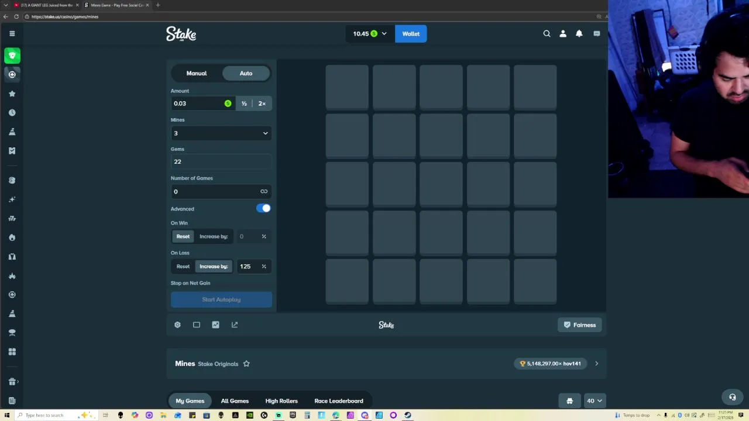The width and height of the screenshot is (749, 421).
Task: Click the Stake logo in header
Action: (181, 34)
